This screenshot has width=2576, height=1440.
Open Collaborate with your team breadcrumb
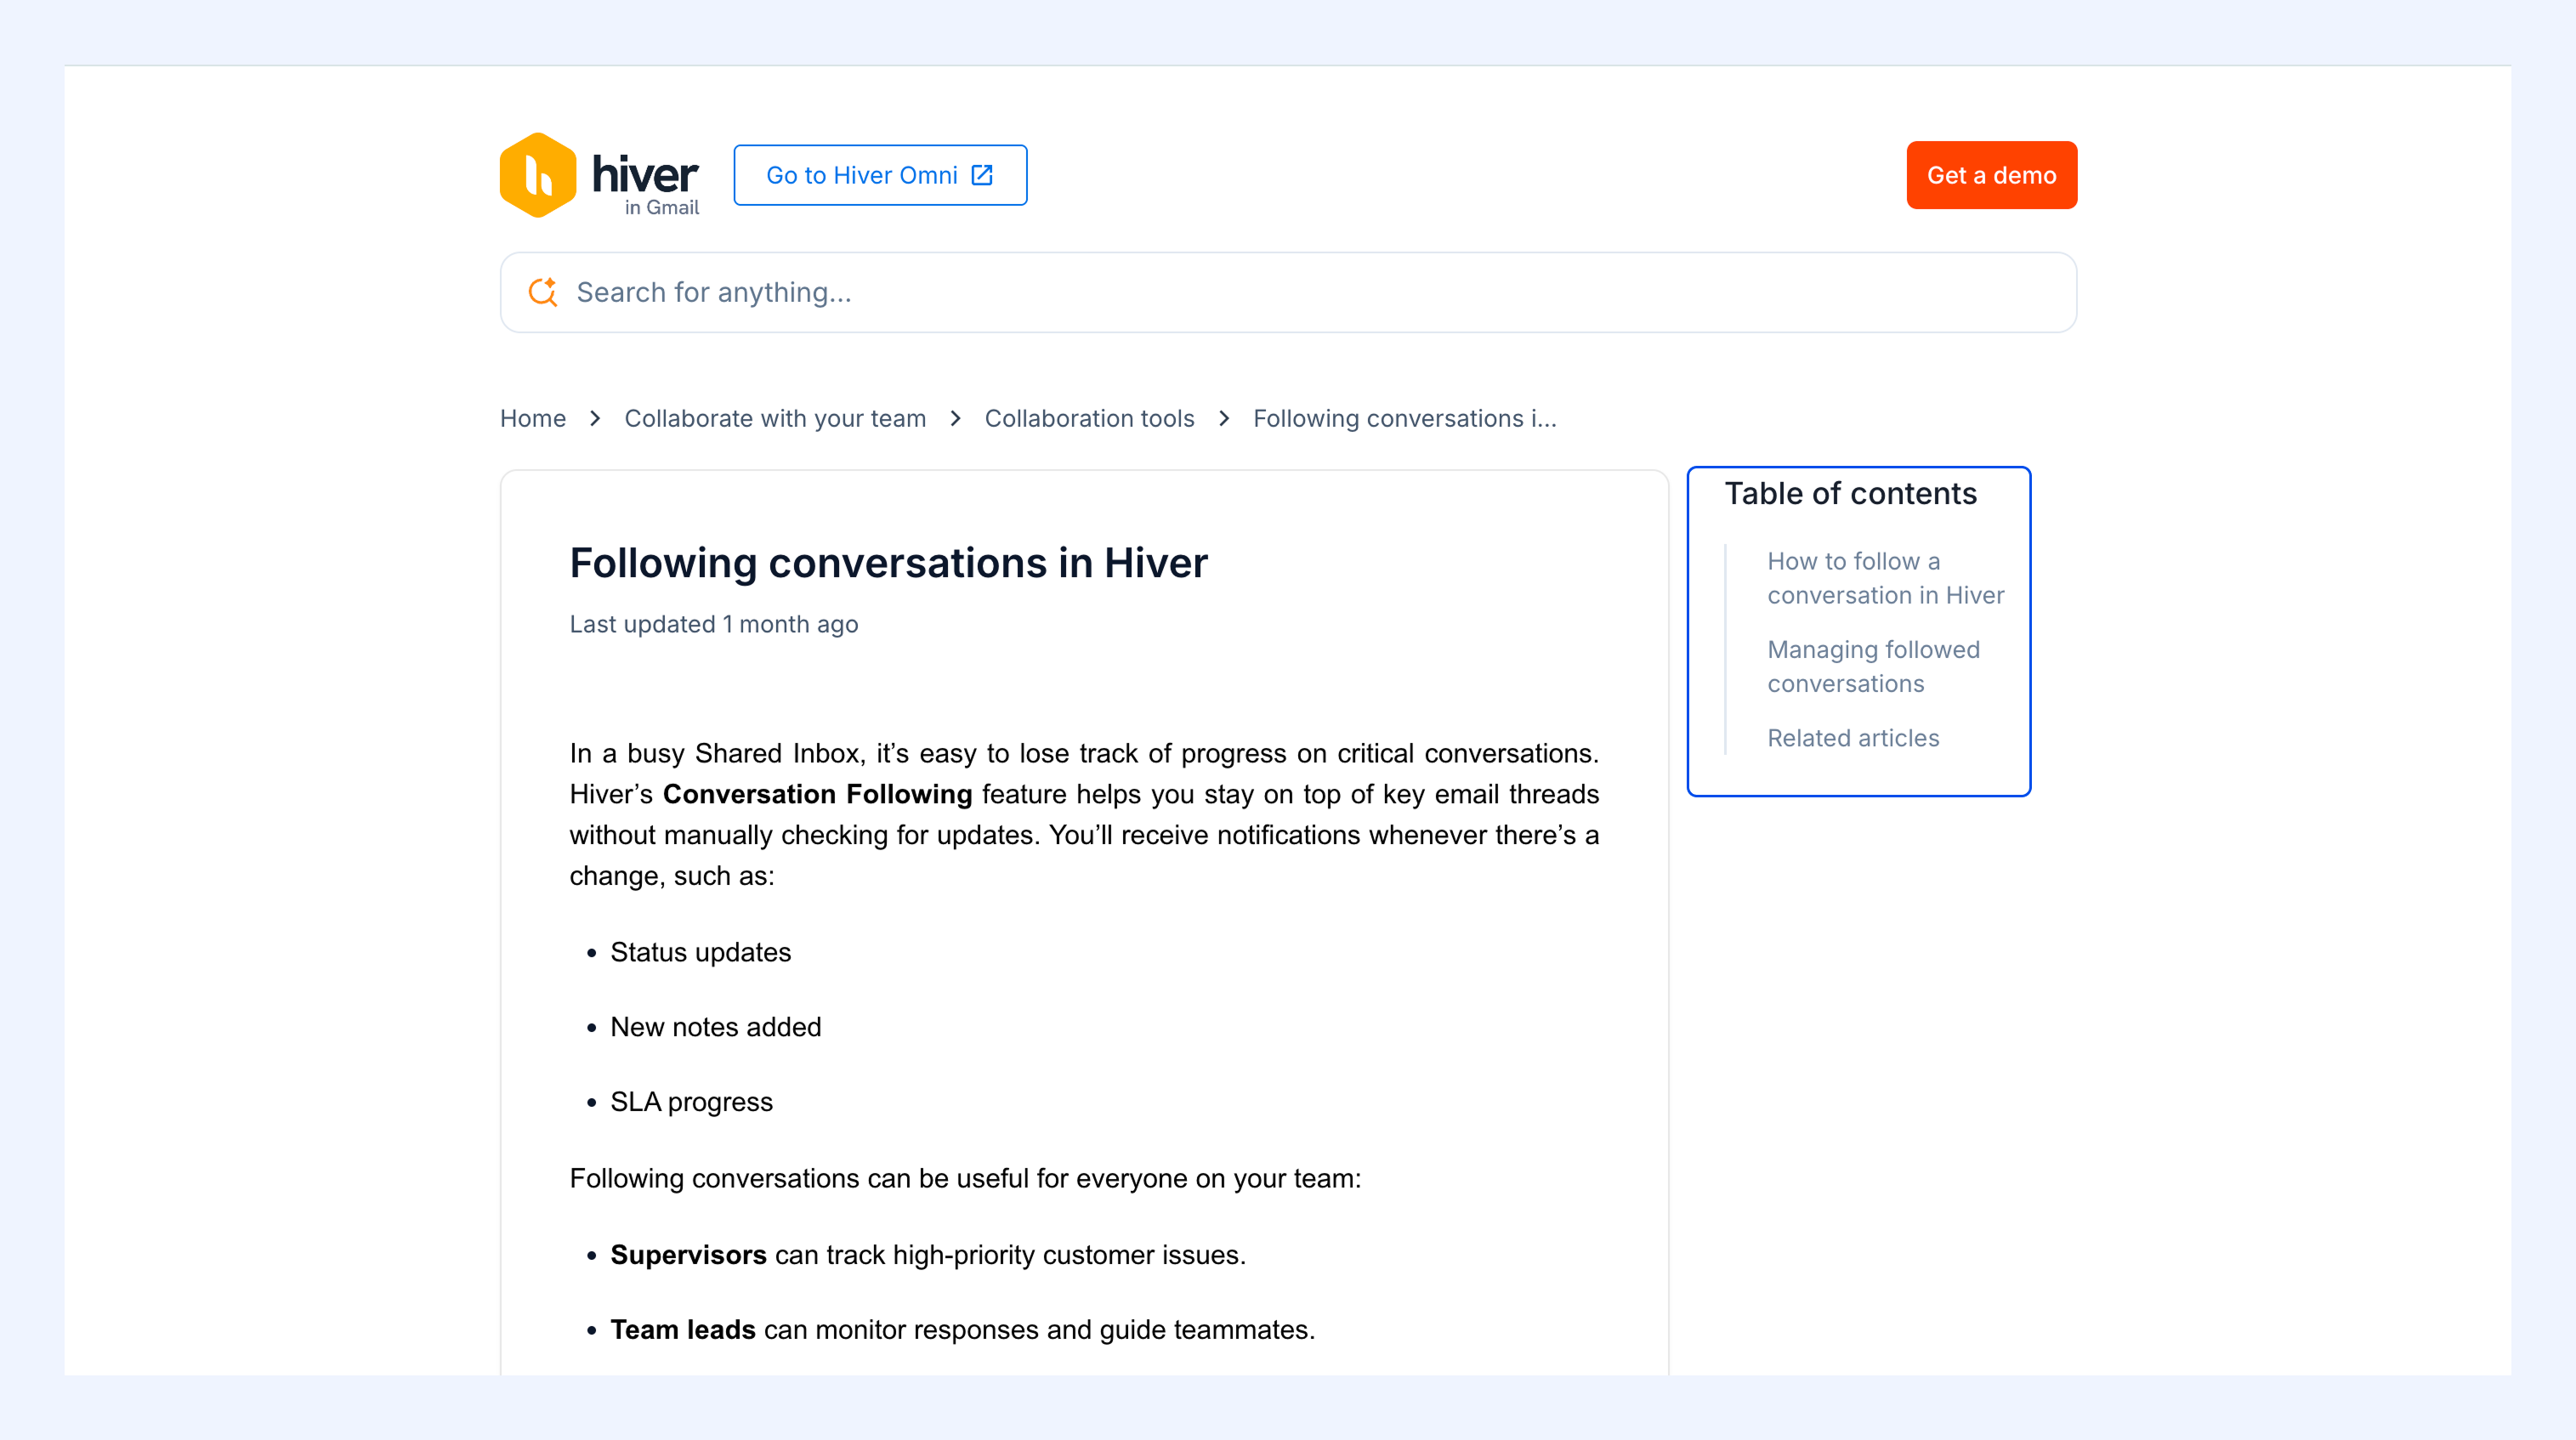775,418
